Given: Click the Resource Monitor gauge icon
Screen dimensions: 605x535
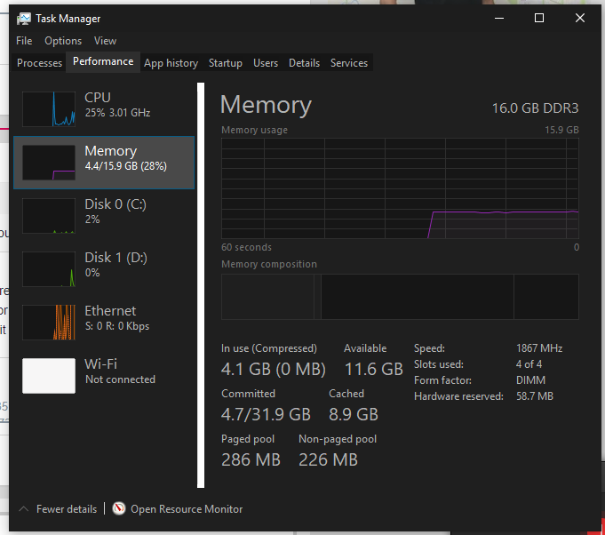Looking at the screenshot, I should [x=119, y=508].
